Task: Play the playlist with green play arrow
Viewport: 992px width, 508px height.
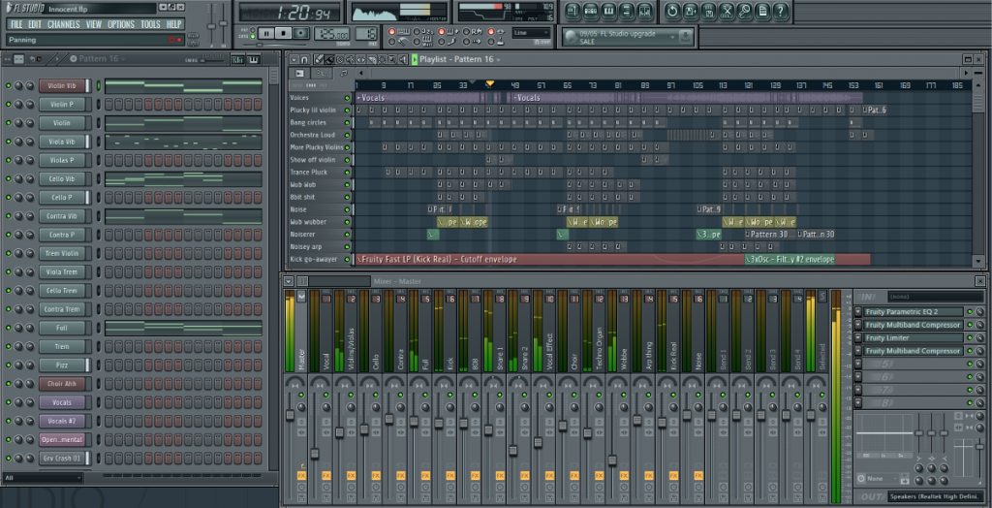Action: pos(415,59)
